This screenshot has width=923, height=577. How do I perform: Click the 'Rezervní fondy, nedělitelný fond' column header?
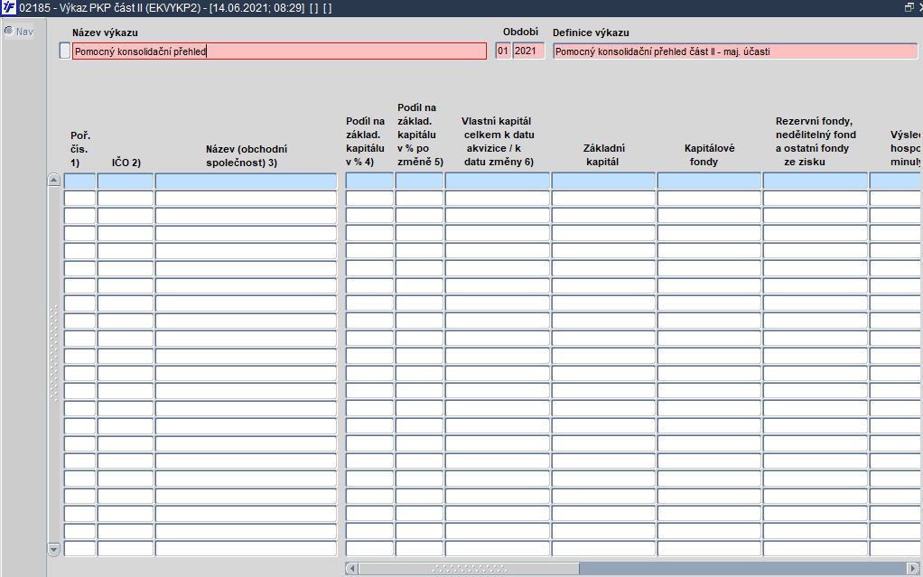click(816, 141)
